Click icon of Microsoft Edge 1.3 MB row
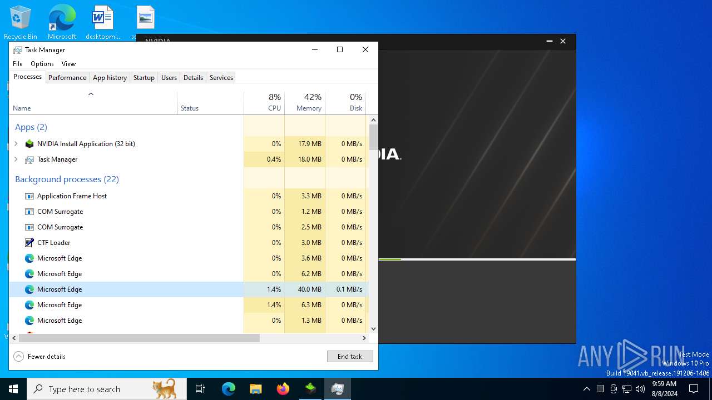 click(29, 321)
